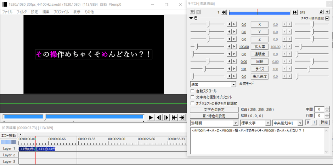Viewport: 333px width, 165px height.
Task: Uncheck the テキスト[標準描画] enable checkbox
Action: pyautogui.click(x=327, y=18)
